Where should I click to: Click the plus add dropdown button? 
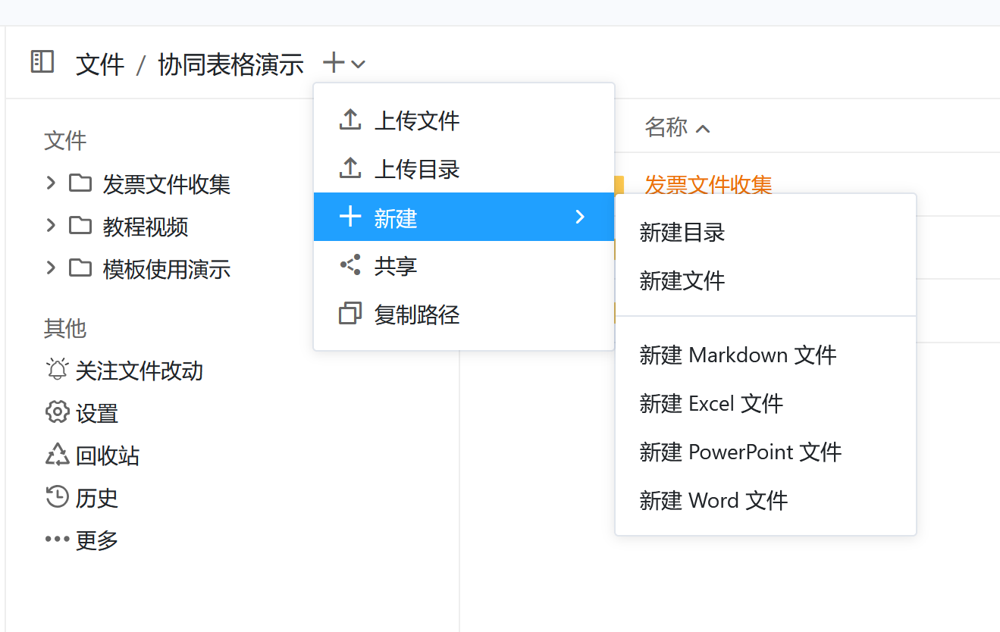343,64
